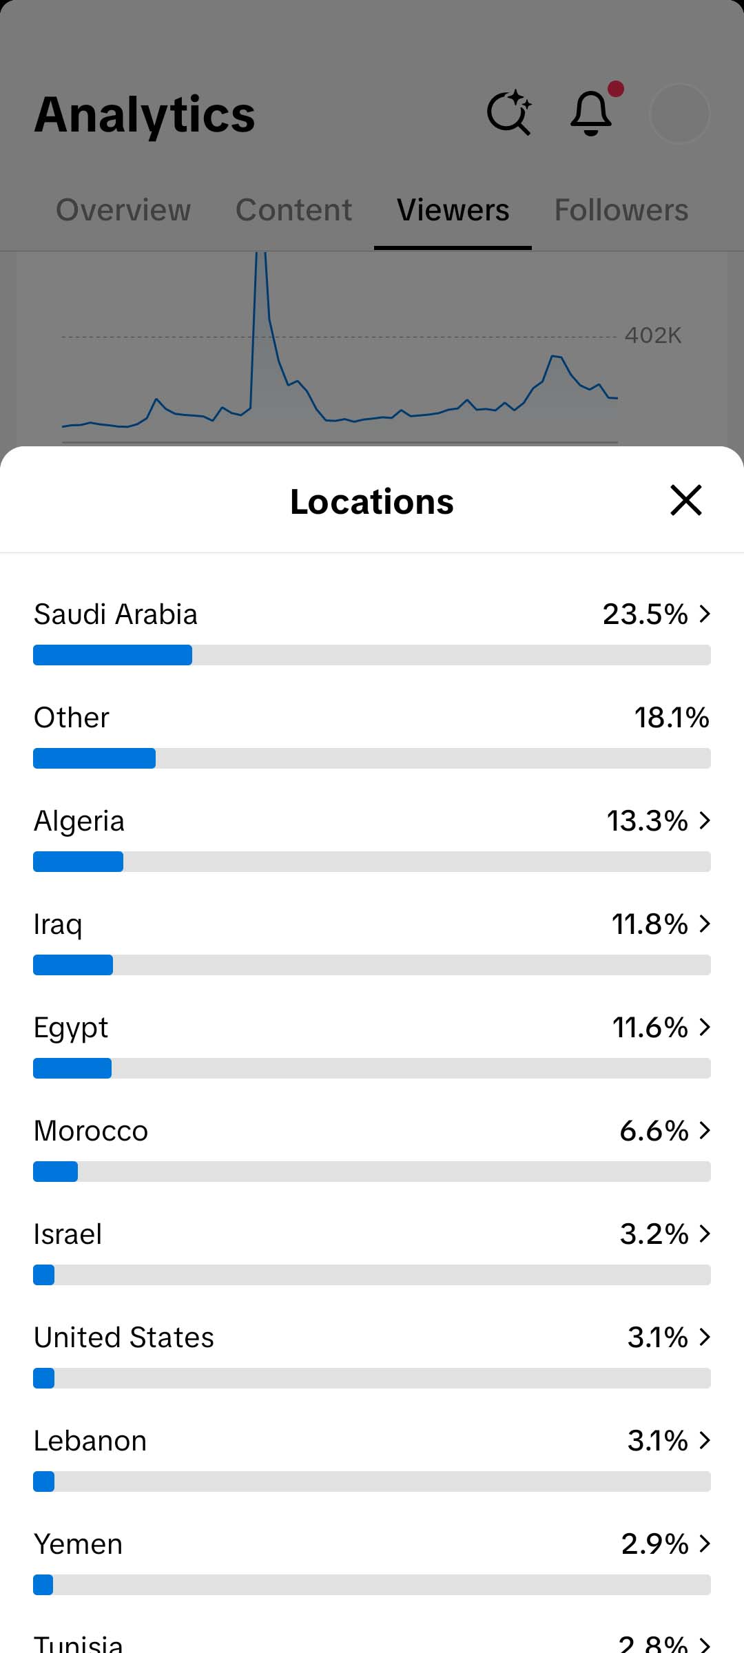Expand Iraq location details chevron
Image resolution: width=744 pixels, height=1653 pixels.
coord(704,924)
